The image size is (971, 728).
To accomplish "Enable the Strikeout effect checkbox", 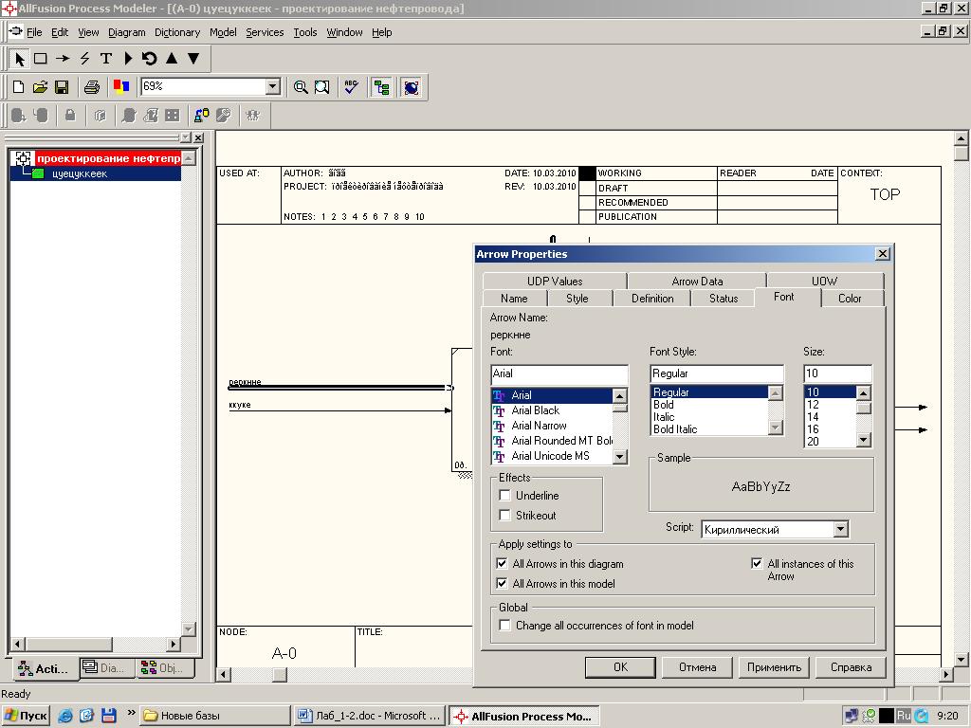I will 504,515.
